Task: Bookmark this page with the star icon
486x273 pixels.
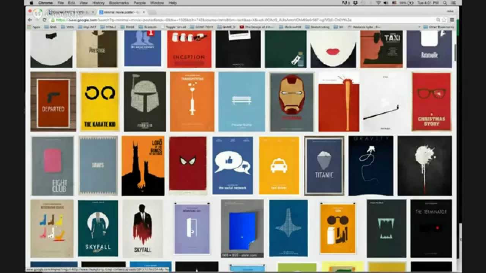Action: click(x=444, y=20)
